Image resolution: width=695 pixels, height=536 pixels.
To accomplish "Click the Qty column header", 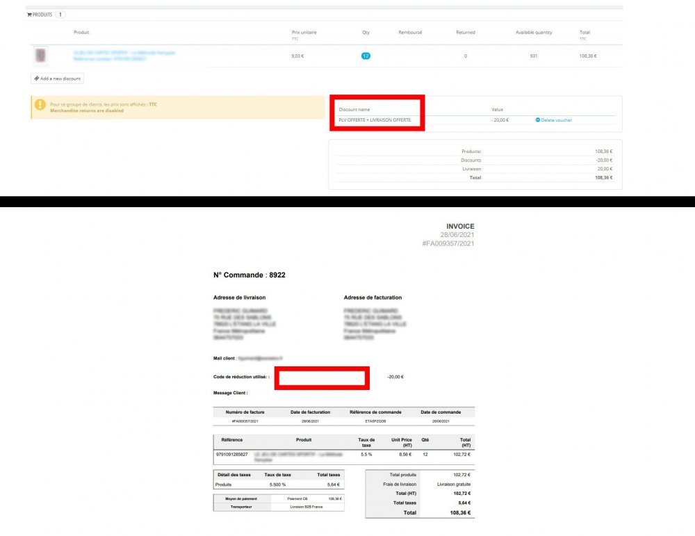I will [366, 33].
